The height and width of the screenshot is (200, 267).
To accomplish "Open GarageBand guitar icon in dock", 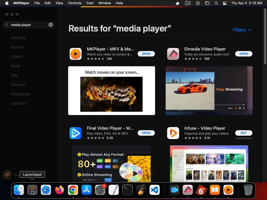I will point(141,190).
